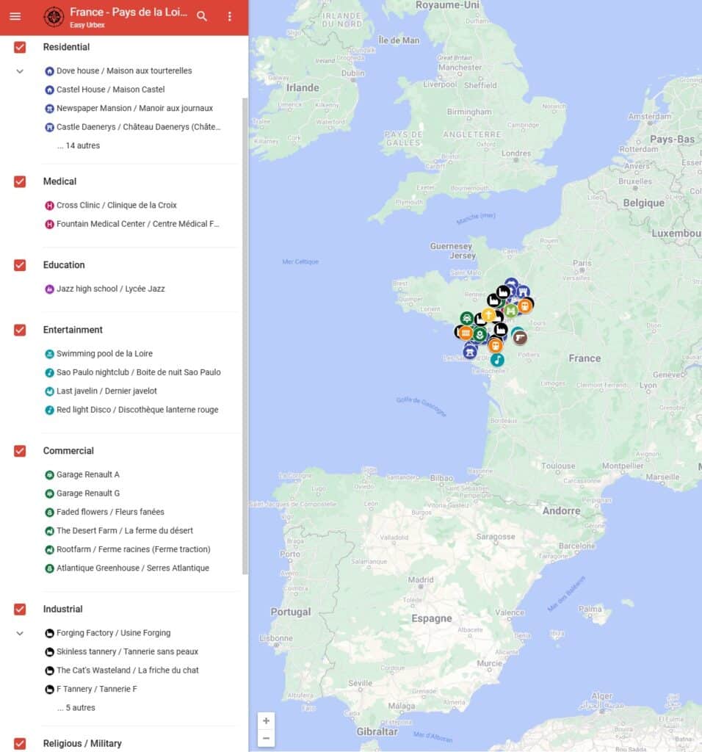Viewport: 702px width, 752px height.
Task: Open Fountain Medical Center entry
Action: tap(137, 223)
